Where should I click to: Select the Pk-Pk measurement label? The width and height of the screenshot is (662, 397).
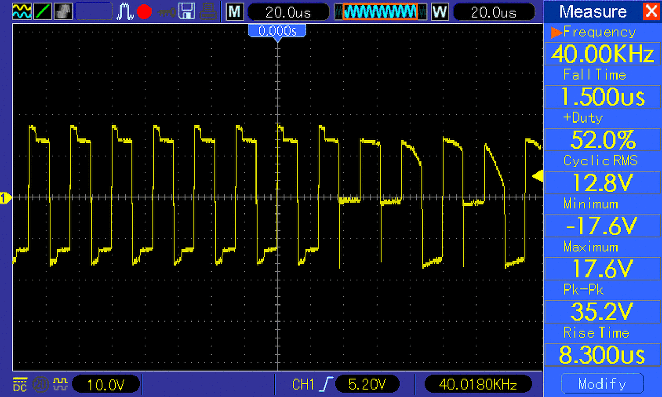pyautogui.click(x=583, y=289)
